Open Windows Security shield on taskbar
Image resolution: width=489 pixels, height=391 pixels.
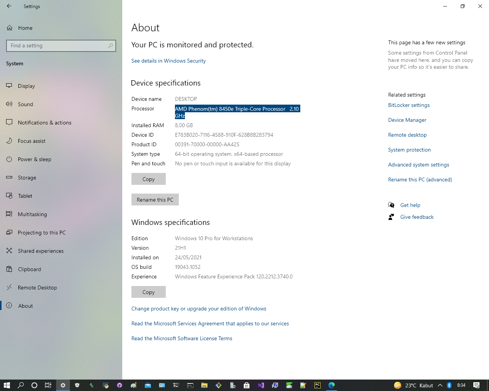point(77,385)
